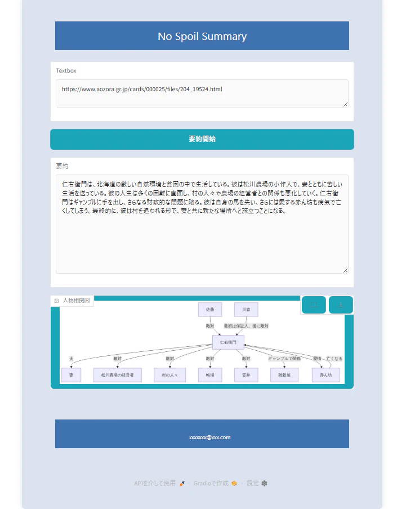Open the Gradioで作成 link
Screen dimensions: 406x509
[215, 483]
